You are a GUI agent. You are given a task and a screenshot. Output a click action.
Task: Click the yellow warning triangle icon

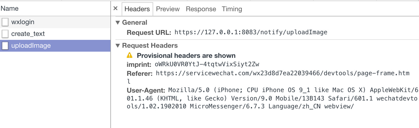(x=130, y=55)
